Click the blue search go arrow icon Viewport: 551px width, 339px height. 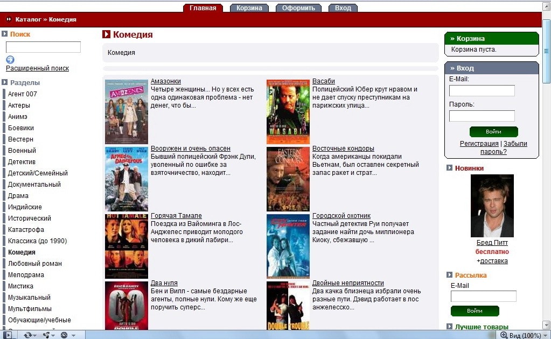(x=10, y=60)
